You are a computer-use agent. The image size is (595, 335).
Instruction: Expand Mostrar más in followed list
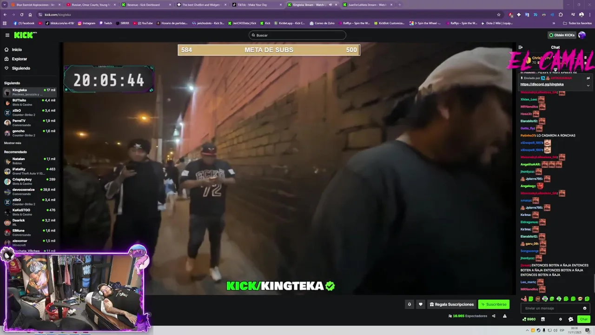pos(13,143)
